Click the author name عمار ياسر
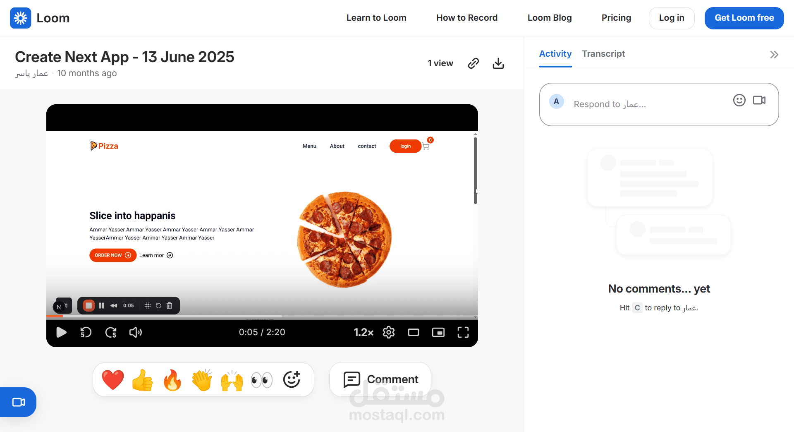The image size is (794, 432). point(32,73)
